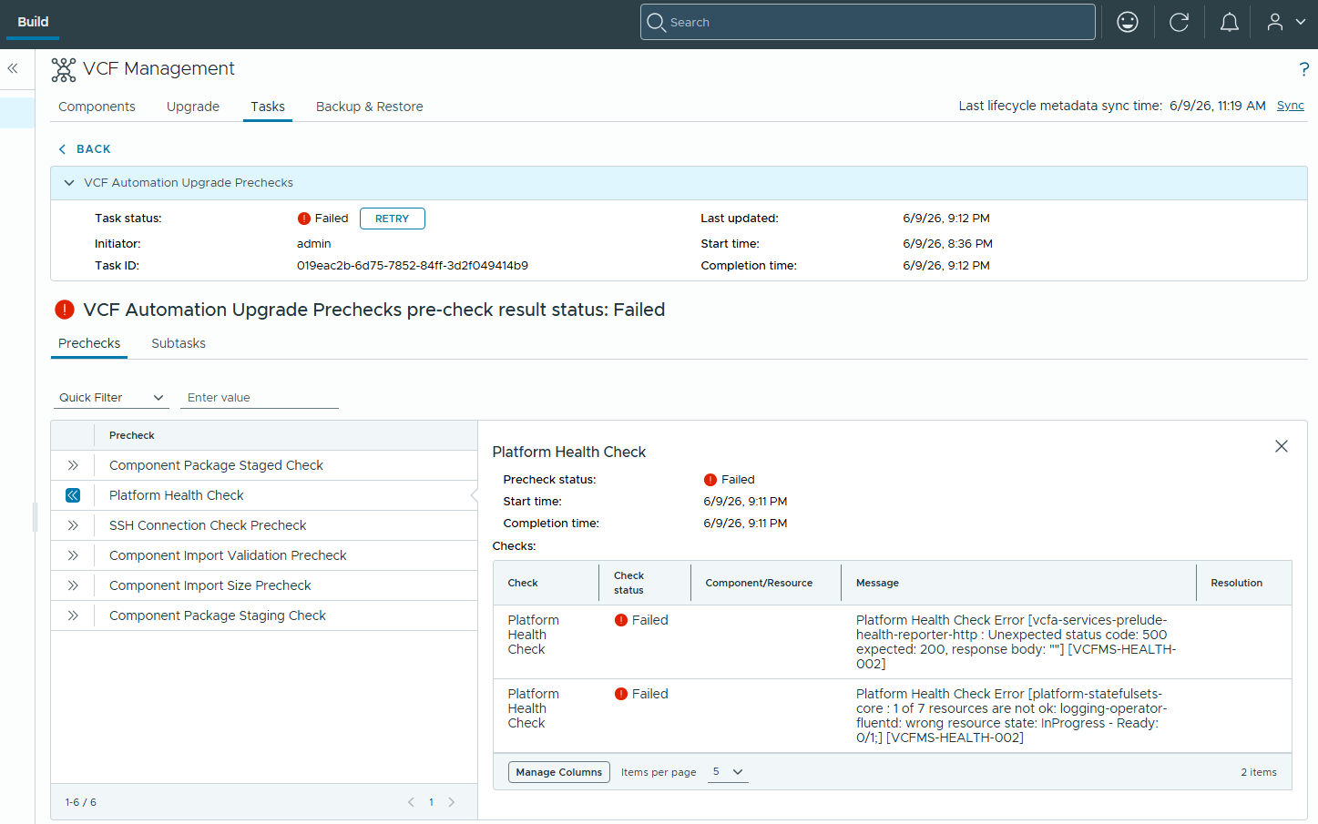Select the Component Package Staged Check row
The width and height of the screenshot is (1318, 824).
(264, 465)
